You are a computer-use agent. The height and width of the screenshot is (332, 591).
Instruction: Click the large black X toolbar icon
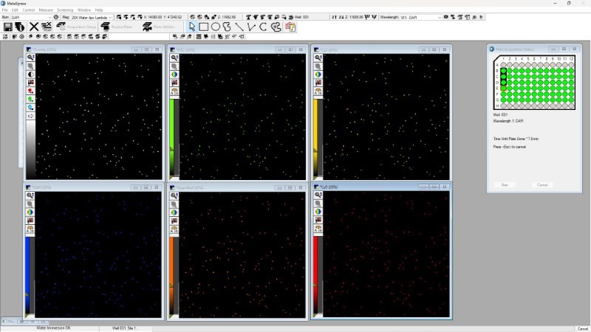coord(34,27)
